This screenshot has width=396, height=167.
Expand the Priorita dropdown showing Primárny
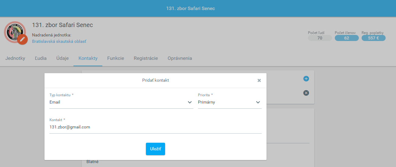click(230, 102)
